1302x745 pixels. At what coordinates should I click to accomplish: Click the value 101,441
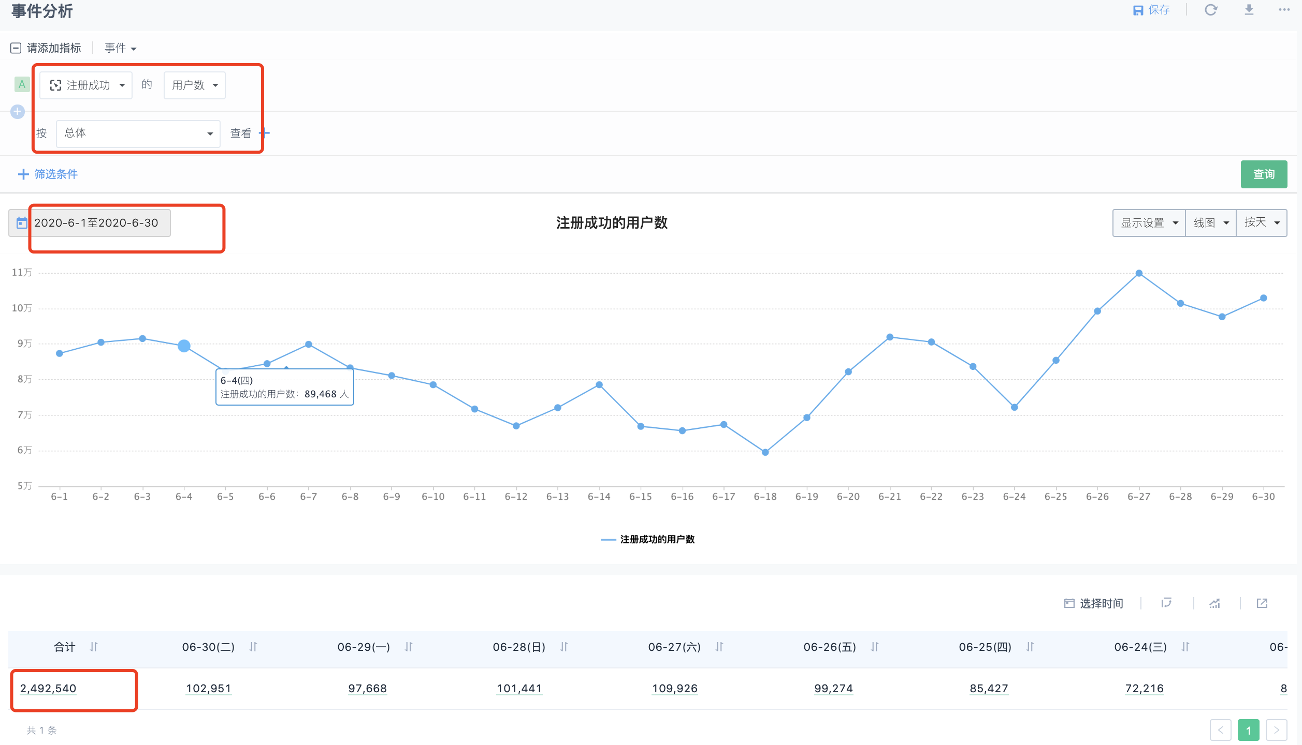click(x=519, y=689)
